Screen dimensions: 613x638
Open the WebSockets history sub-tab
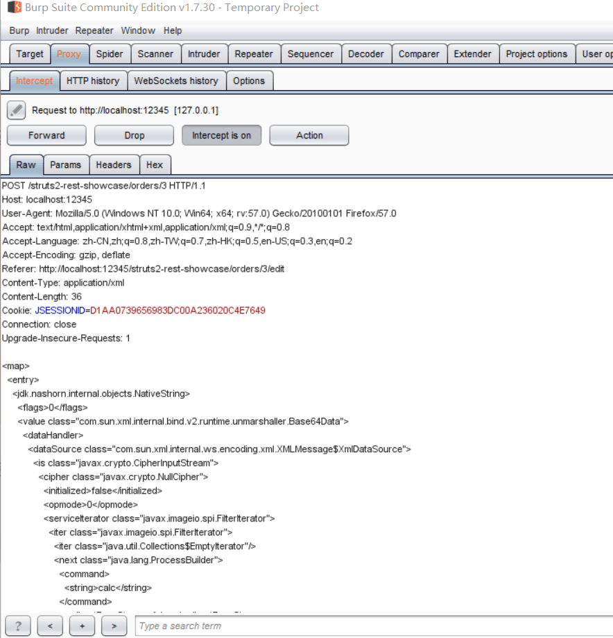[x=176, y=81]
